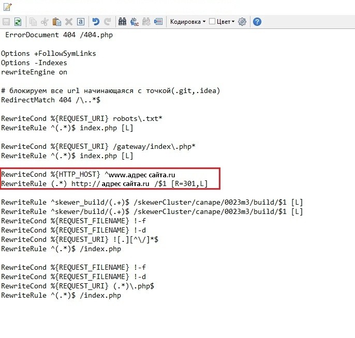Click the scissors Cut icon
Image resolution: width=355 pixels, height=338 pixels.
[45, 22]
